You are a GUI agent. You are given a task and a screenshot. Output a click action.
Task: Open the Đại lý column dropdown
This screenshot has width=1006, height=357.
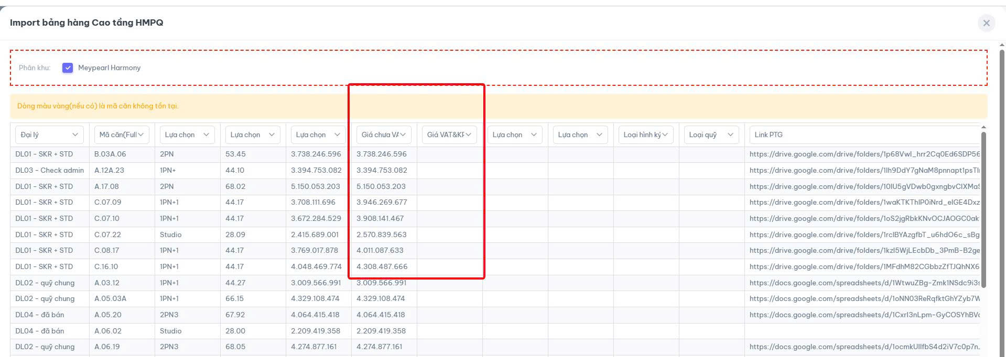click(x=49, y=135)
